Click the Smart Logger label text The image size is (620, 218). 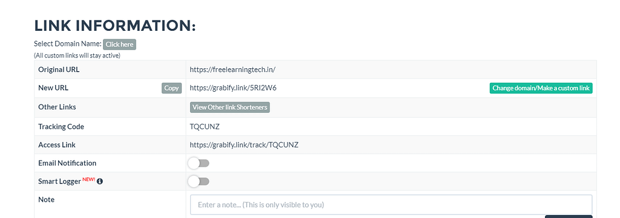point(60,182)
